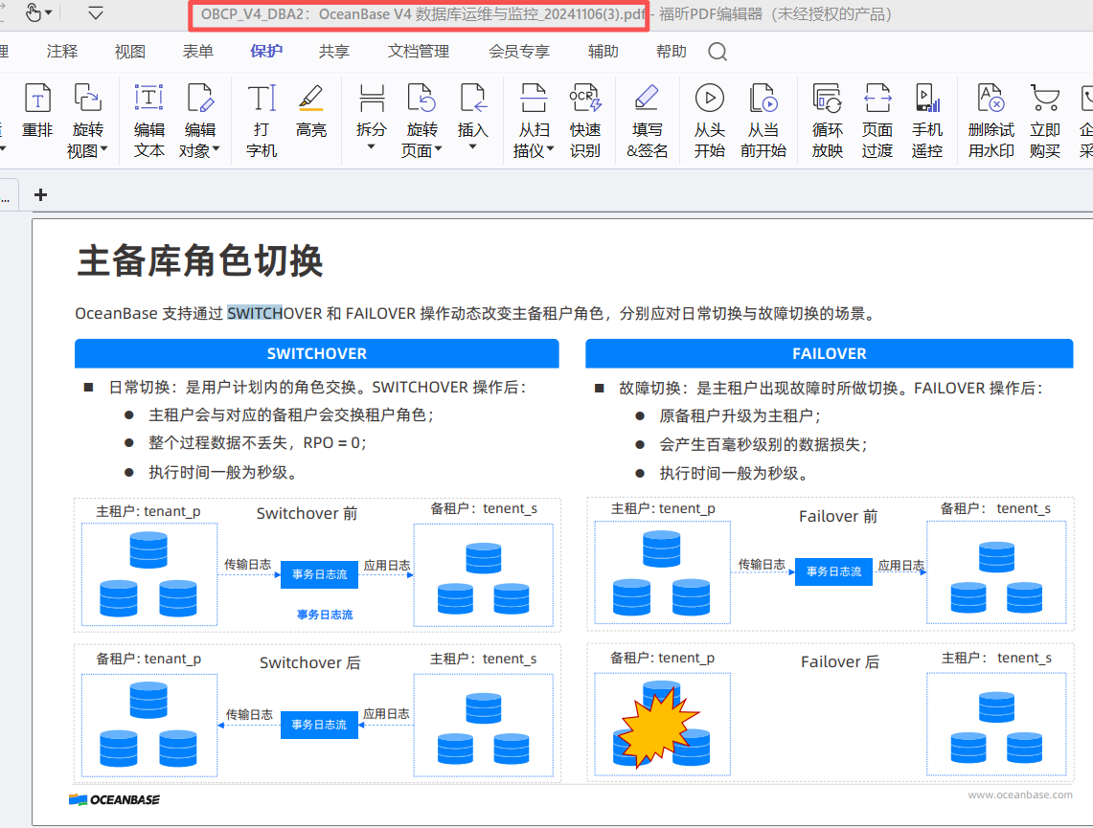The image size is (1093, 828).
Task: Run 快速识别 OCR recognition
Action: [584, 120]
